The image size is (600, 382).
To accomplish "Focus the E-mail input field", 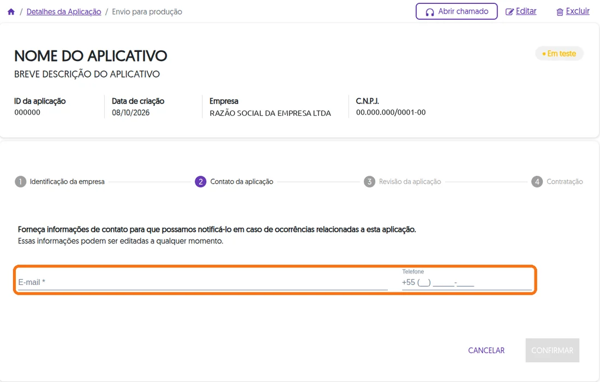I will (203, 283).
